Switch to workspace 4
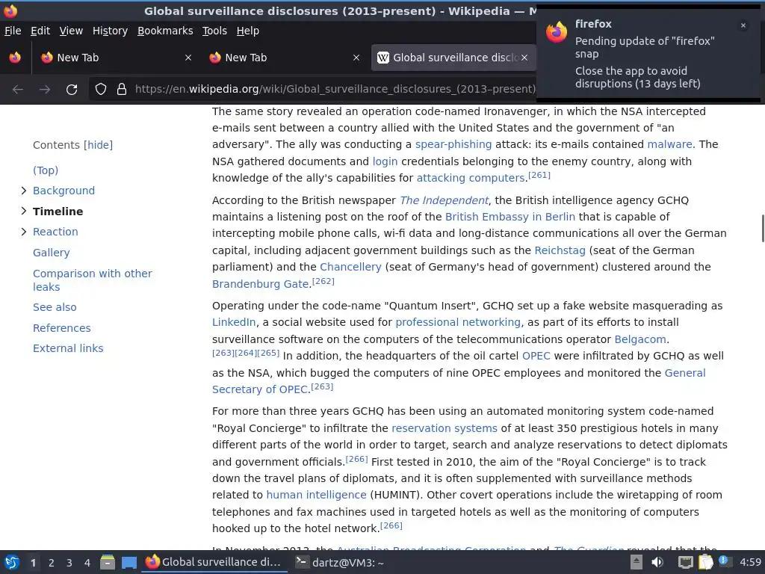Image resolution: width=765 pixels, height=574 pixels. pyautogui.click(x=87, y=563)
